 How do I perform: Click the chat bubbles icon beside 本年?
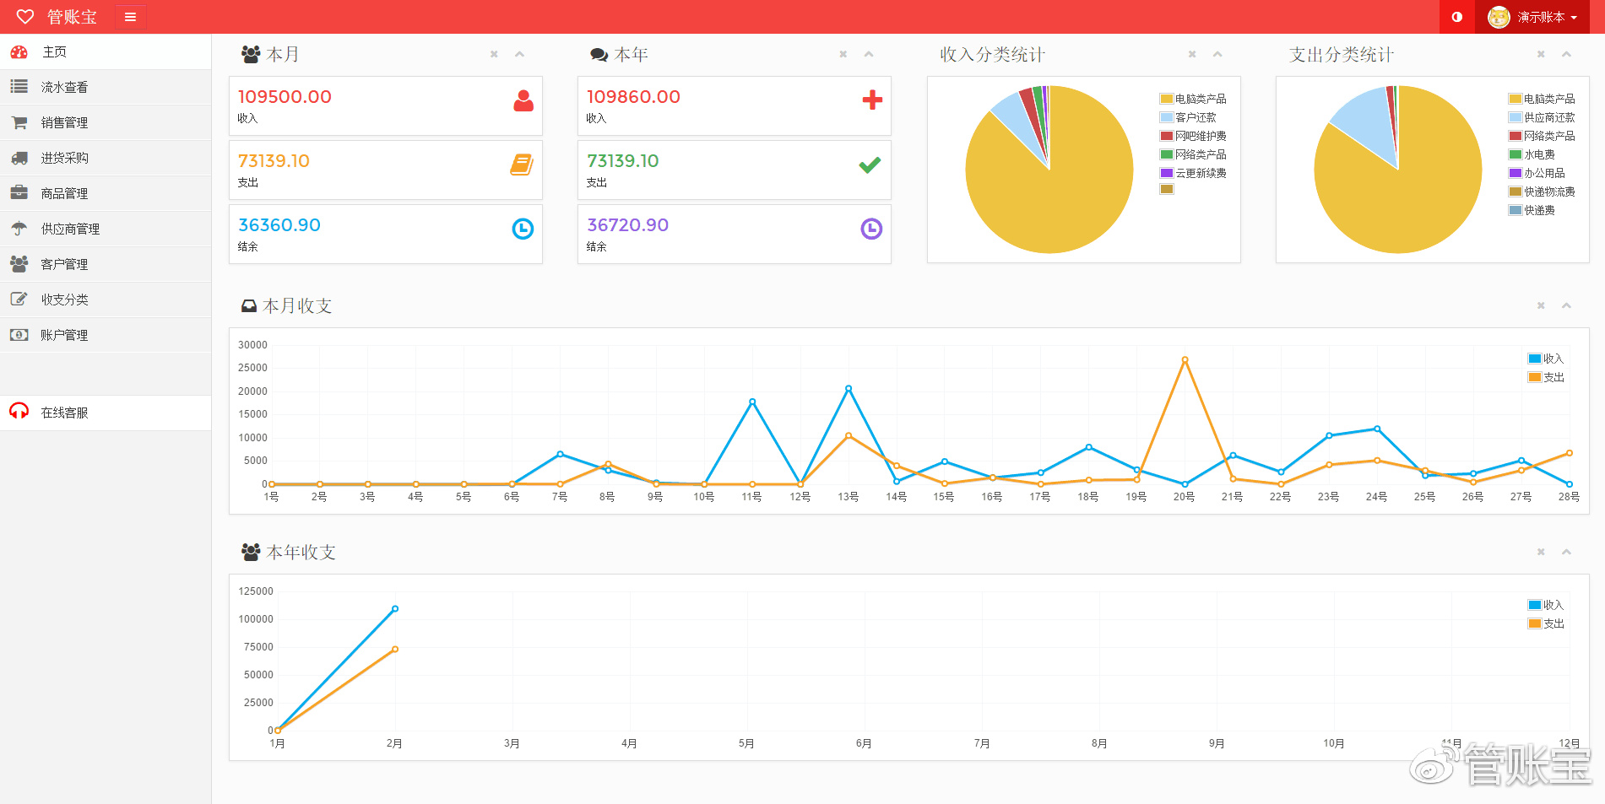tap(599, 55)
